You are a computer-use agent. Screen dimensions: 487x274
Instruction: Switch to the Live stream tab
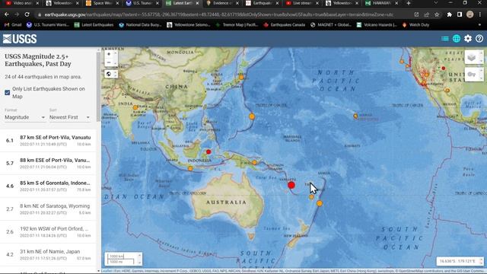click(302, 3)
